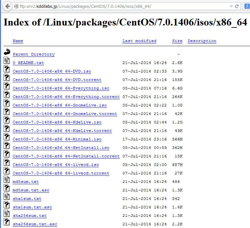
Task: Click the text file icon beside md5sum.txt
Action: click(x=7, y=180)
